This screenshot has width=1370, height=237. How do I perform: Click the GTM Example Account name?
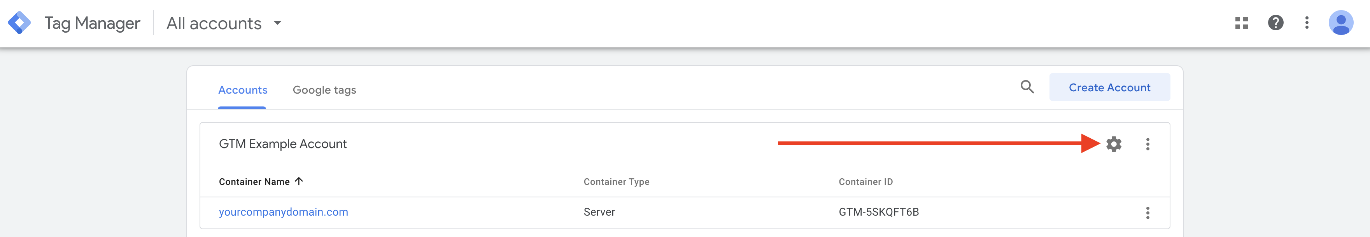[282, 144]
